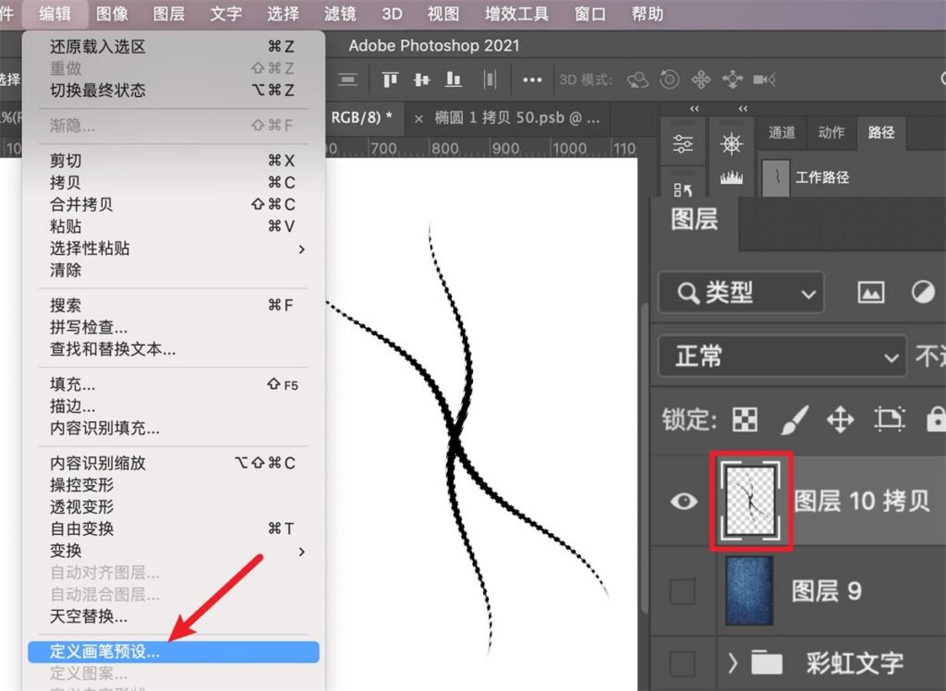Click the 图层 9 denim thumbnail

(750, 591)
